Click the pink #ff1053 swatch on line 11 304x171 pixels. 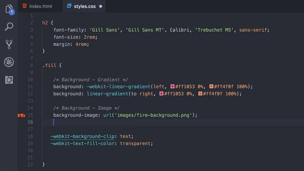[x=172, y=86]
